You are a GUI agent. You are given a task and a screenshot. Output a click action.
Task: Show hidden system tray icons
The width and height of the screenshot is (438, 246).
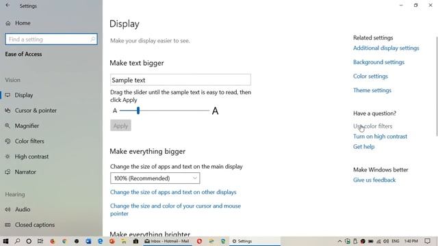(339, 241)
